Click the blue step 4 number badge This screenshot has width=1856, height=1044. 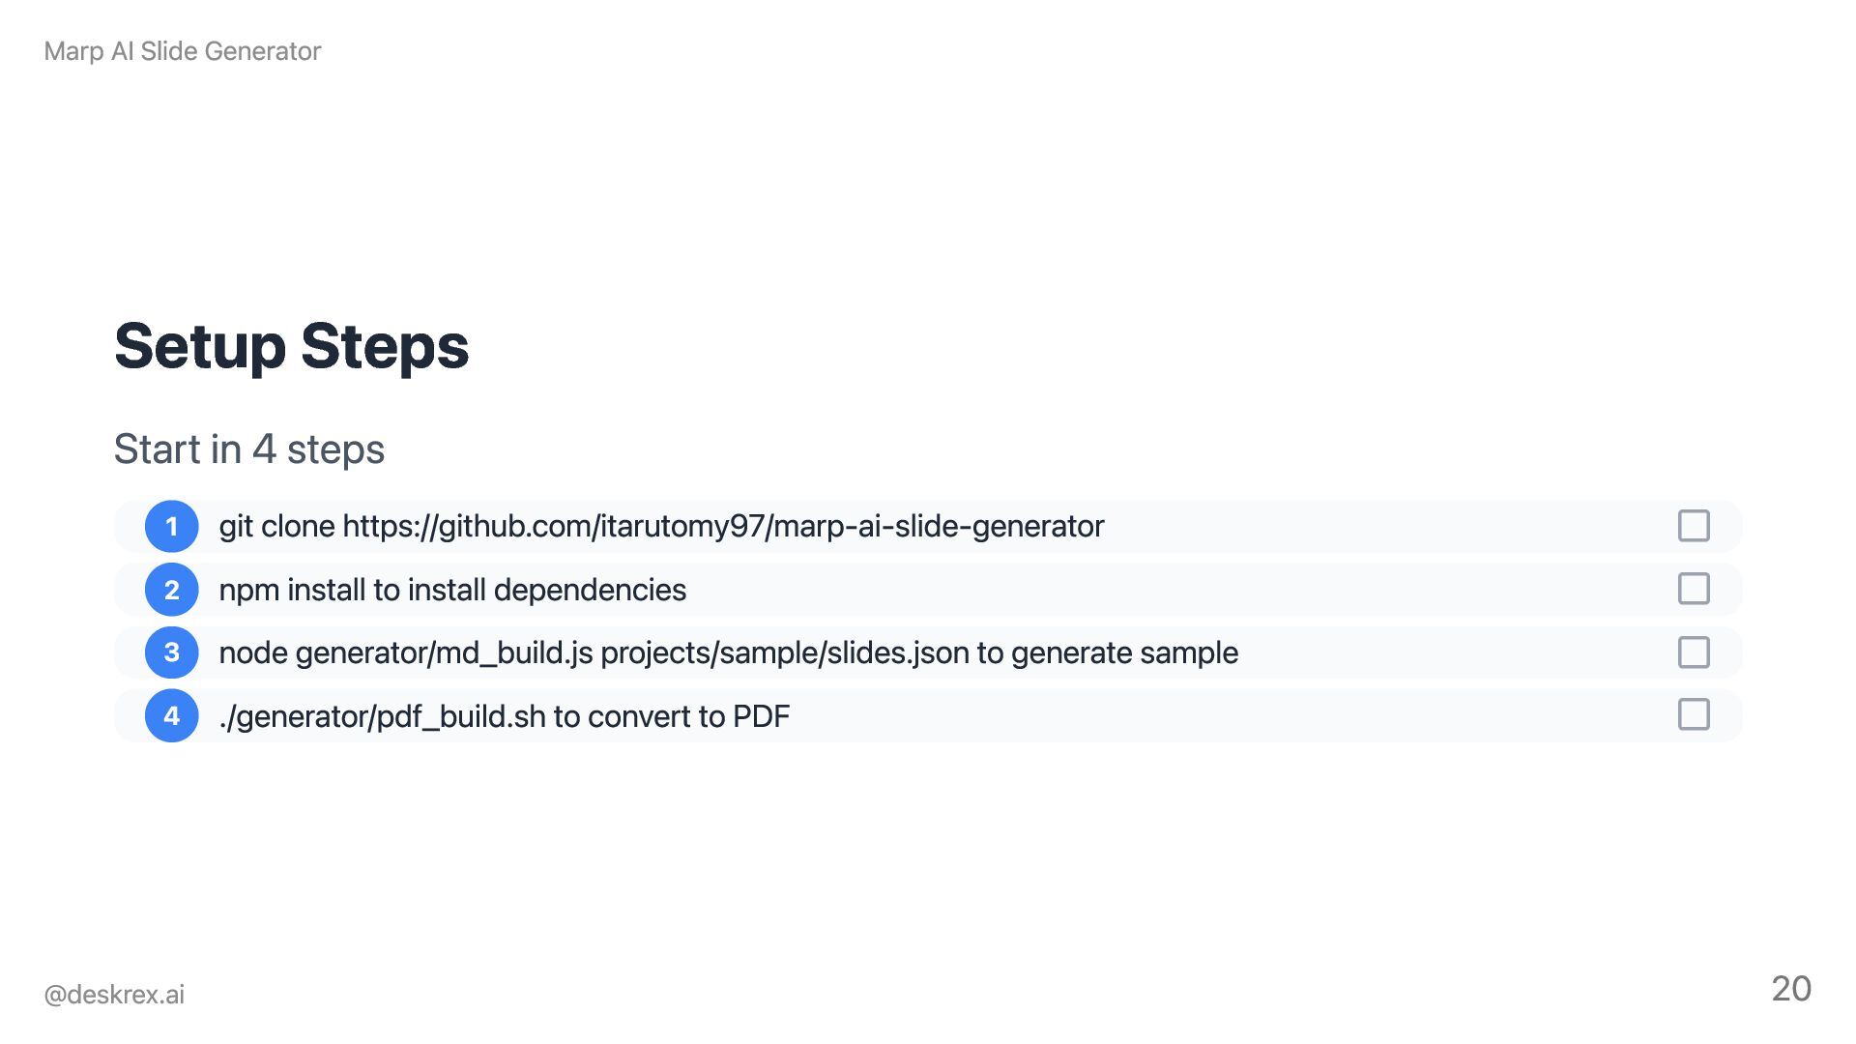pos(172,716)
